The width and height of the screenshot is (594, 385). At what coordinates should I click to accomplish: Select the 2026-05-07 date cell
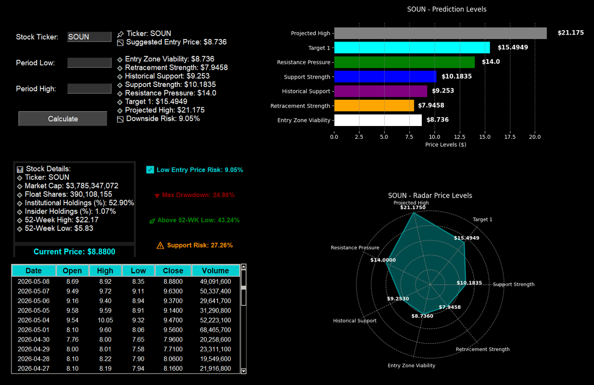[34, 291]
